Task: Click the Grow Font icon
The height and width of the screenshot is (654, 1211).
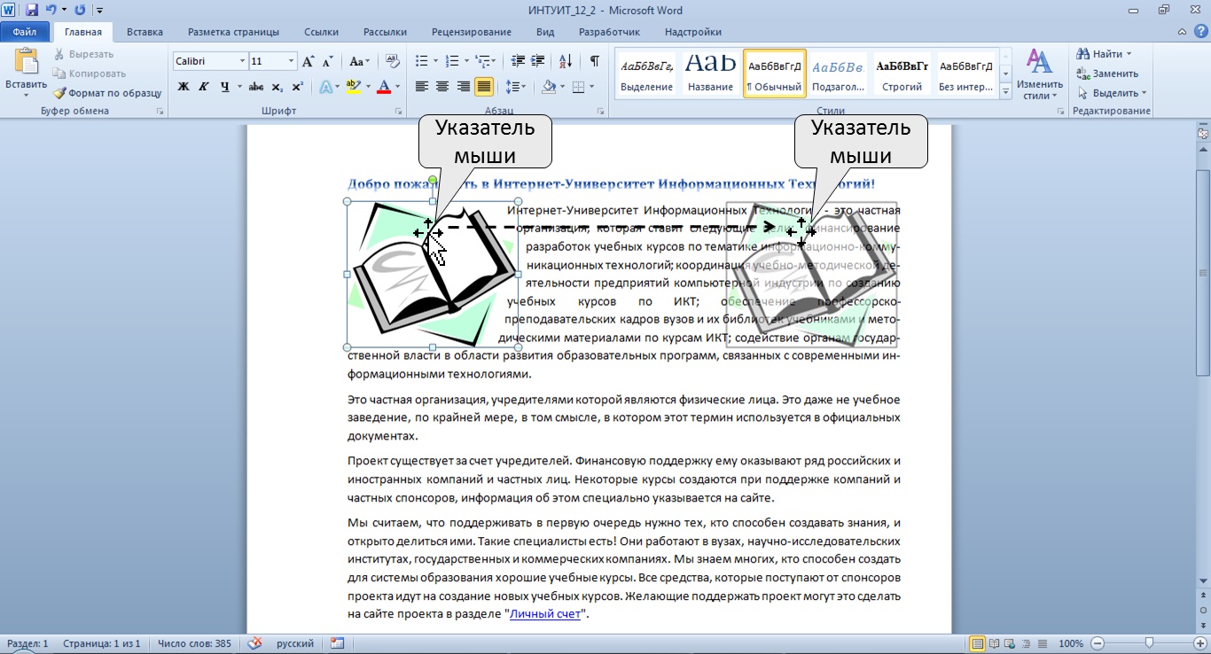Action: click(x=308, y=61)
